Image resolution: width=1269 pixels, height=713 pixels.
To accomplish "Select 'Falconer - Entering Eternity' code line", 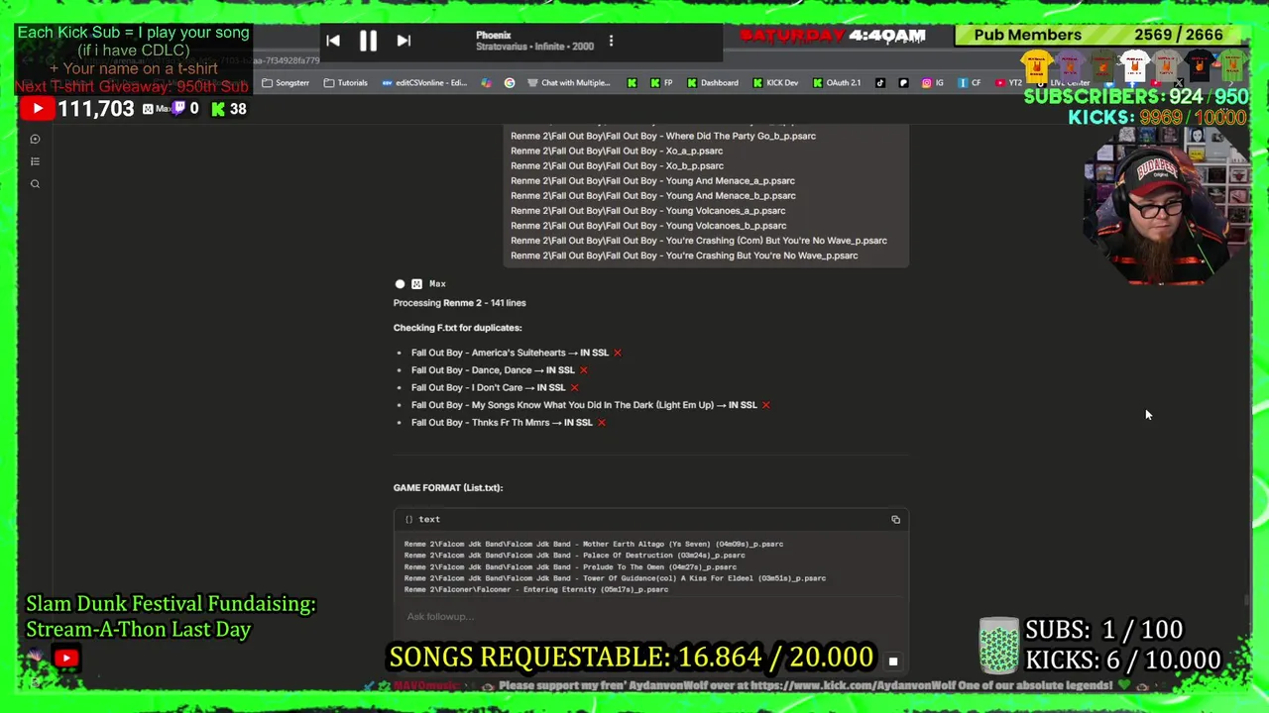I will [536, 590].
